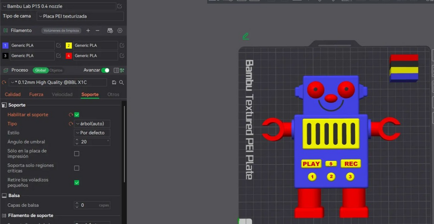Screen dimensions: 434x224
Task: Click the Habilitar el soporte label
Action: tap(28, 115)
